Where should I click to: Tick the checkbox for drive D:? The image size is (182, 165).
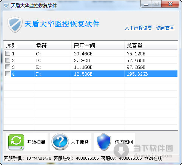pos(8,60)
